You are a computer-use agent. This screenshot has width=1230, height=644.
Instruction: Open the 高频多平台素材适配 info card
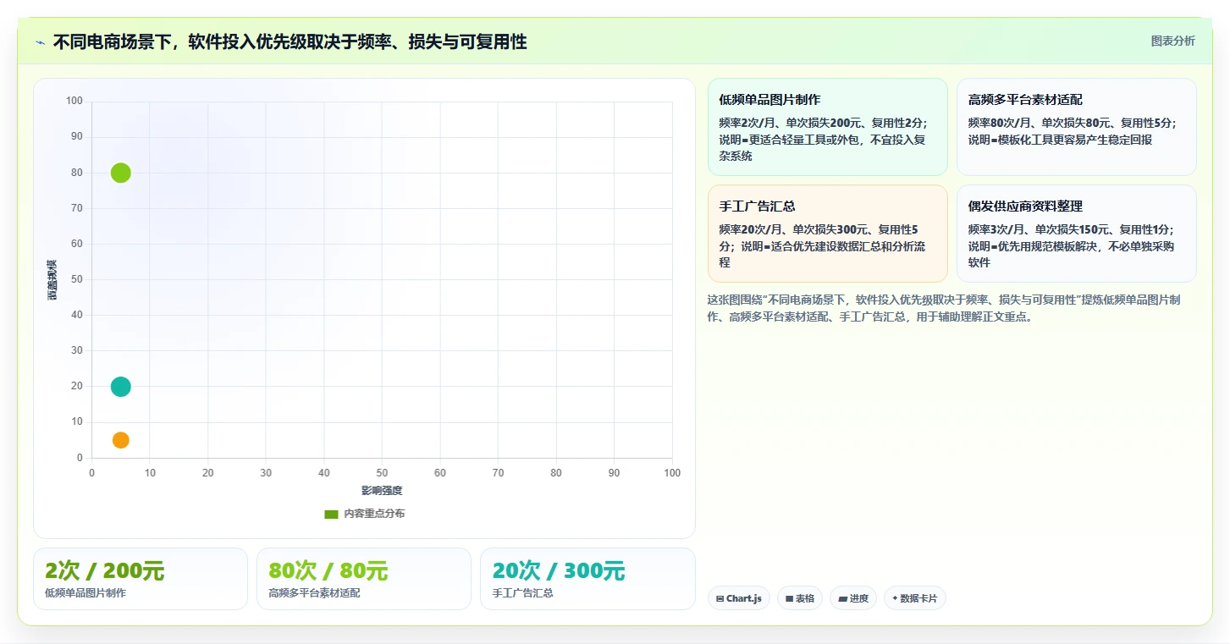(x=1076, y=127)
